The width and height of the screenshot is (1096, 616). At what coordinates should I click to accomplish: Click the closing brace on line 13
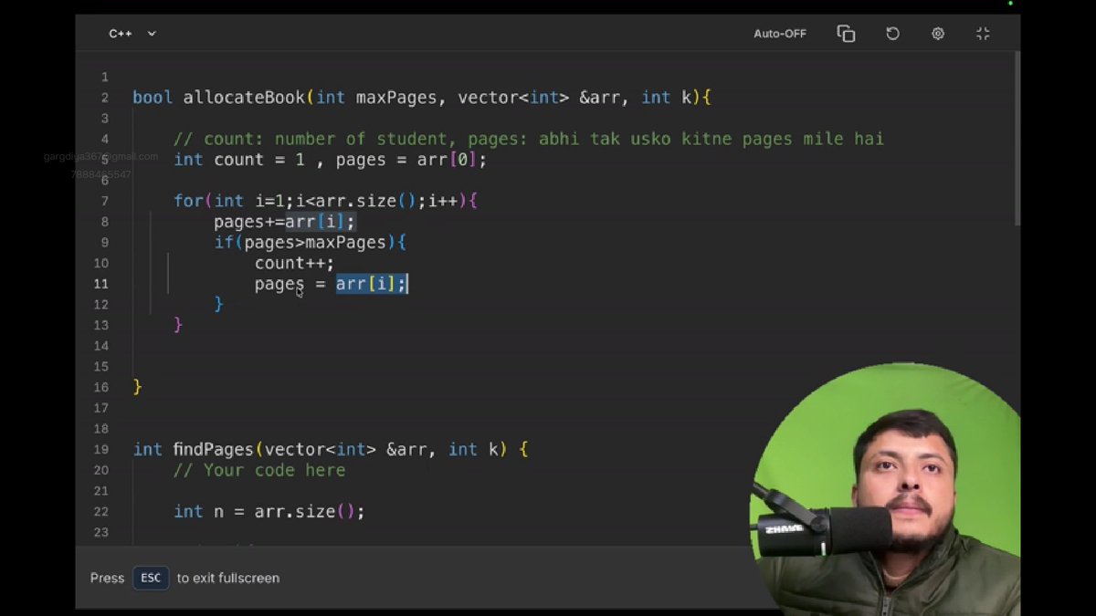[178, 325]
